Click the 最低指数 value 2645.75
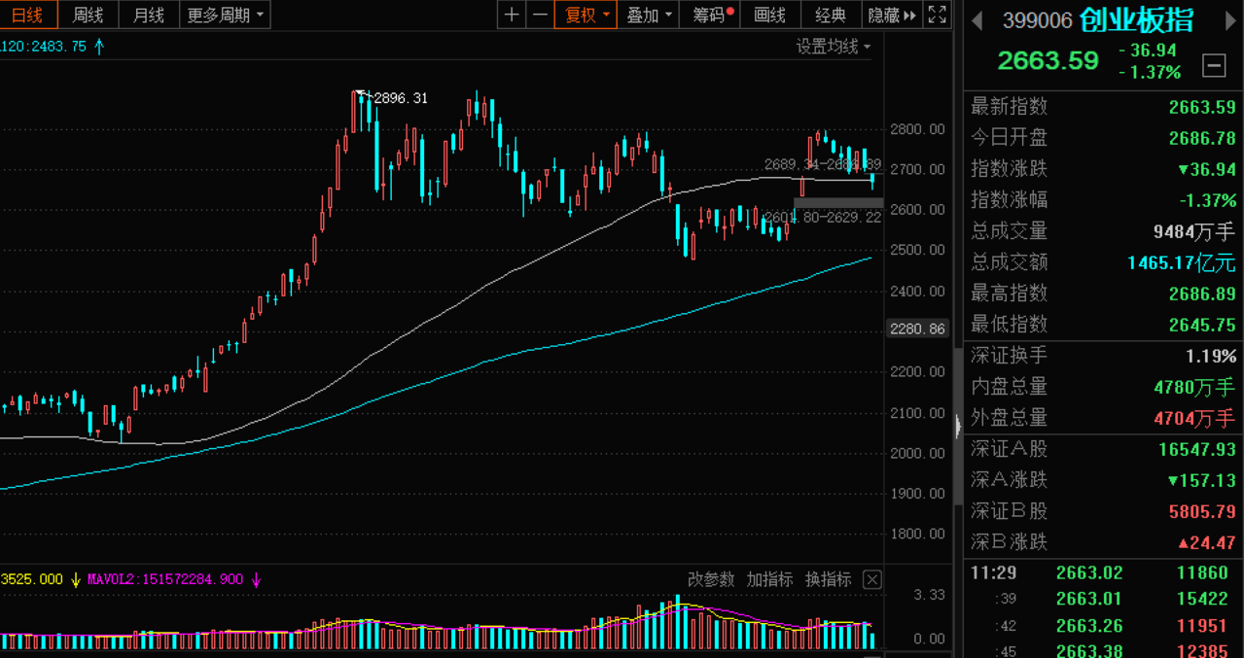The image size is (1244, 658). (x=1202, y=325)
